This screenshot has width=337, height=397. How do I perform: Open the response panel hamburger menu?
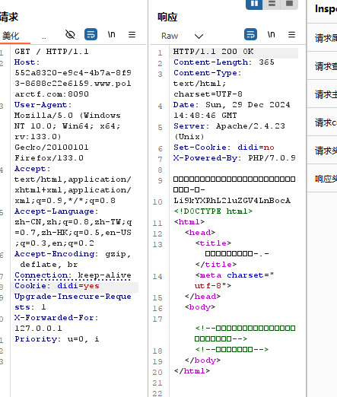tap(291, 34)
